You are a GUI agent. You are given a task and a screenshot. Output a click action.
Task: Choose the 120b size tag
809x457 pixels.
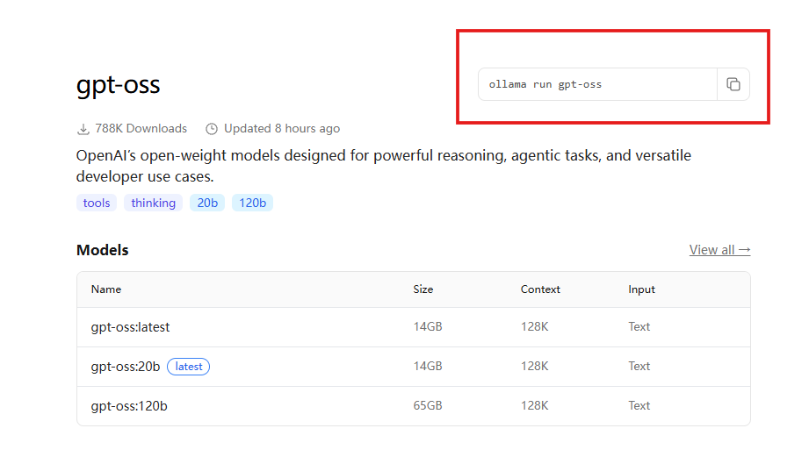(252, 203)
